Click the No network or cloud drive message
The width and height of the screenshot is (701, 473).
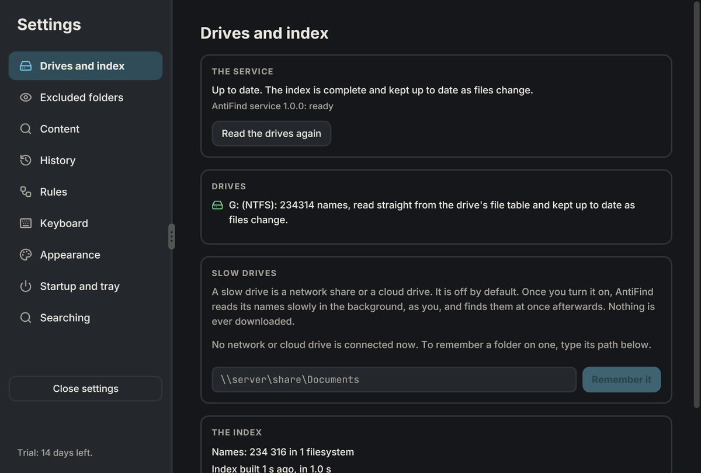click(x=431, y=345)
